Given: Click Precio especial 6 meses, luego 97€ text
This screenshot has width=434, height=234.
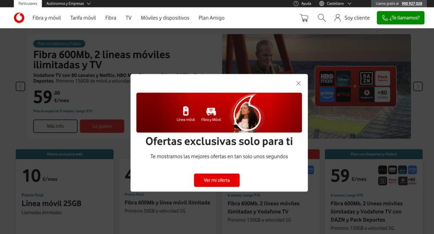Looking at the screenshot, I should tap(63, 111).
